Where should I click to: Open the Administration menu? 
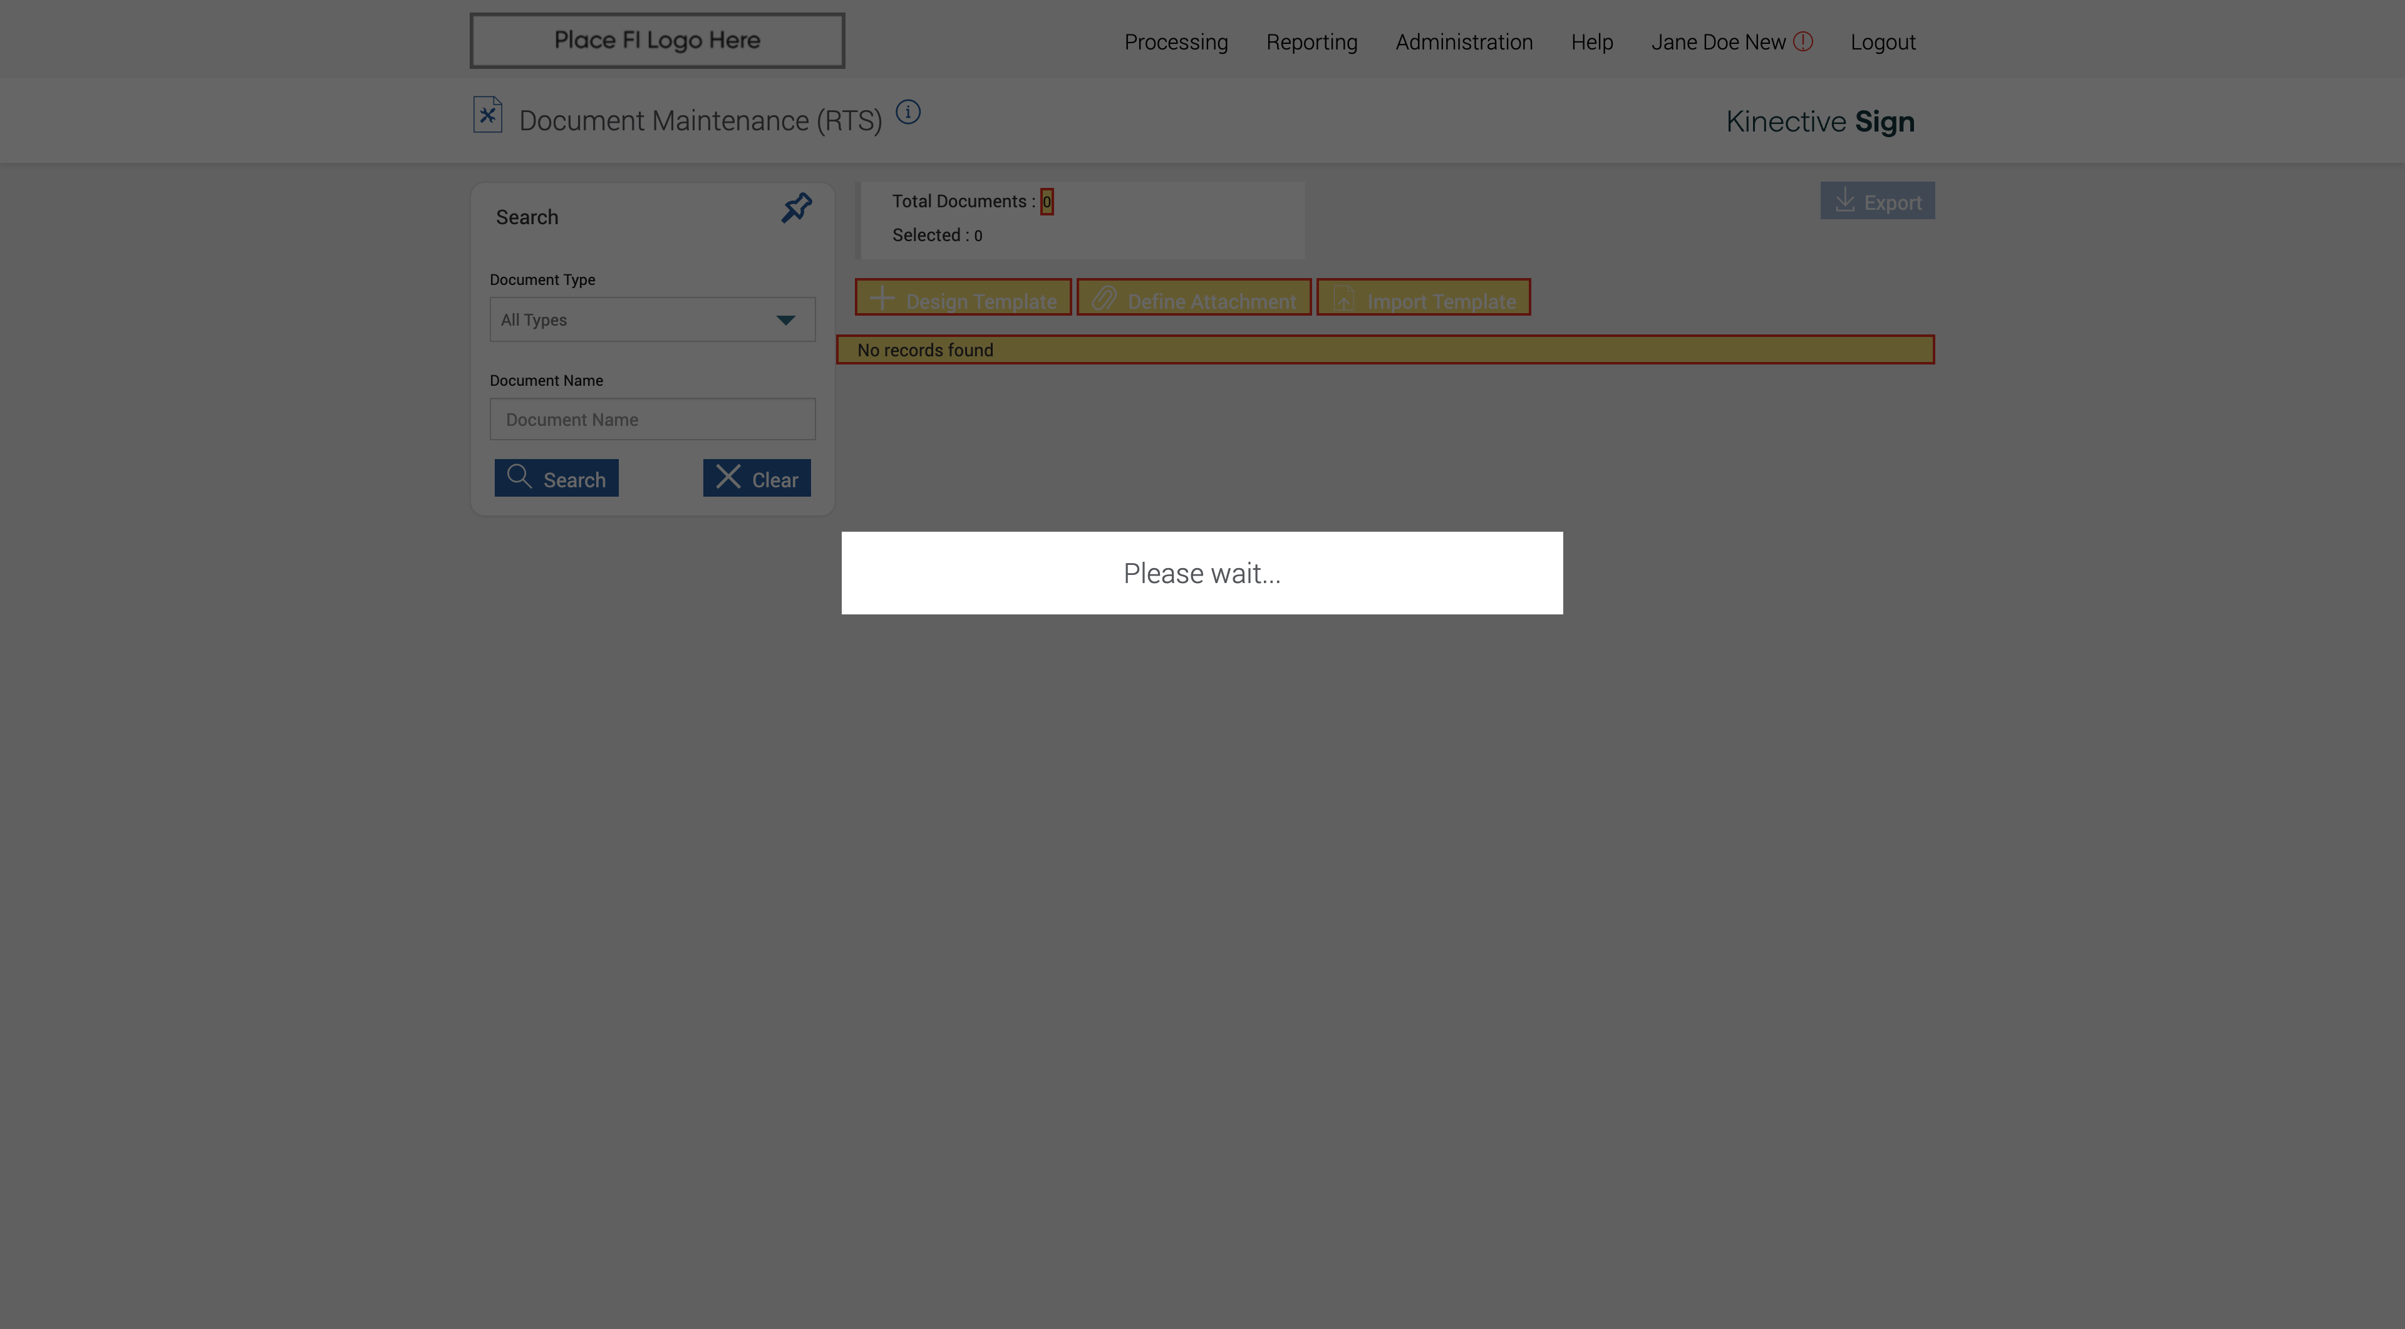click(x=1463, y=42)
